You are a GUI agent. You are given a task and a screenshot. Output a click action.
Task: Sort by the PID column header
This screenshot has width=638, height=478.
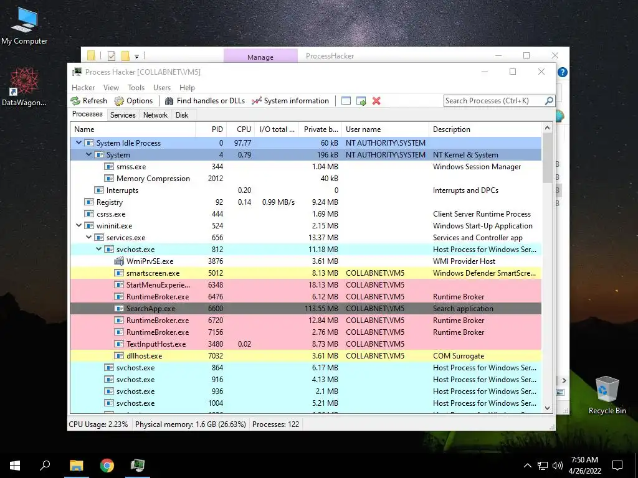pos(211,129)
